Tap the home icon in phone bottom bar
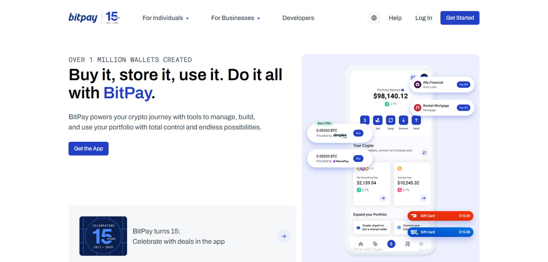This screenshot has width=548, height=262. point(361,244)
